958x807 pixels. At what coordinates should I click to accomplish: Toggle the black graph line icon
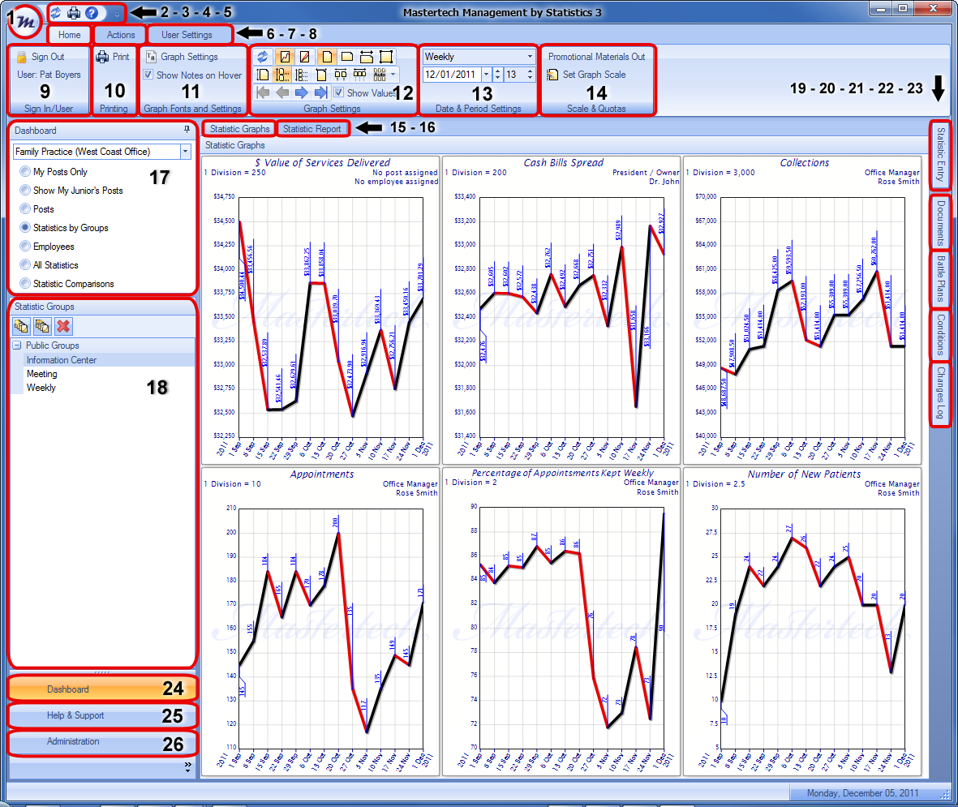pyautogui.click(x=285, y=57)
